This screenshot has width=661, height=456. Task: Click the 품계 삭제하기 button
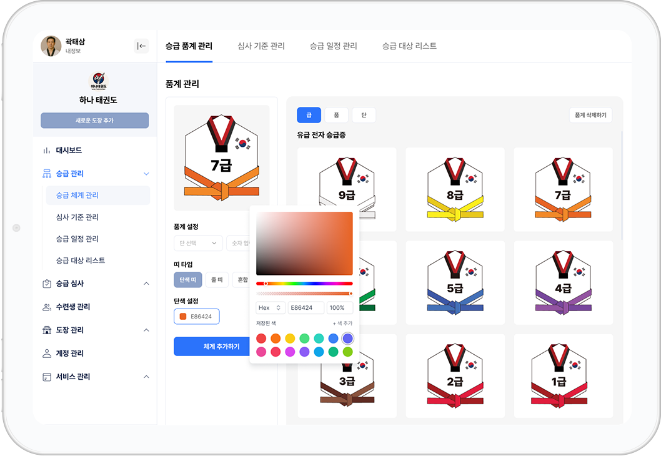point(590,115)
